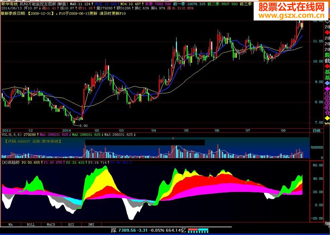Image resolution: width=330 pixels, height=235 pixels.
Task: Click the 日线 period label
Action: tap(316, 131)
